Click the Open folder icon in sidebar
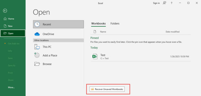 tap(5, 33)
